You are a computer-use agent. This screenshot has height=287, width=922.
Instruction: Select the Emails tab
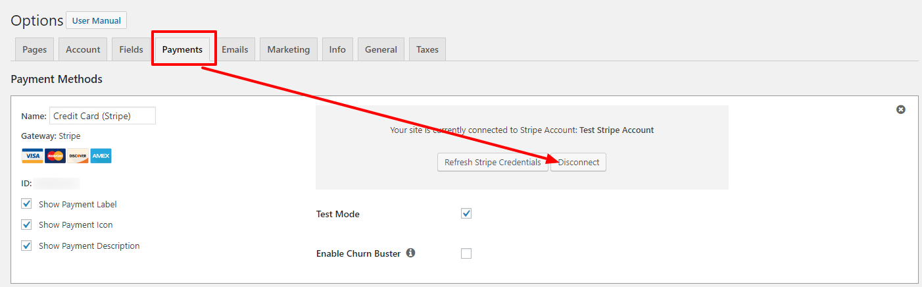(235, 49)
